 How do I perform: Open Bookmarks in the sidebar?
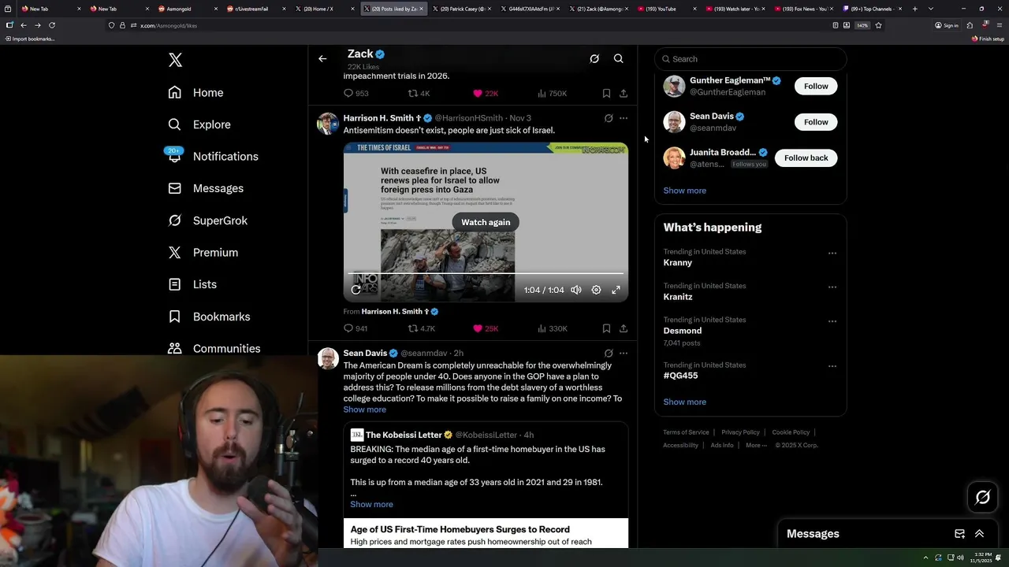click(x=209, y=317)
